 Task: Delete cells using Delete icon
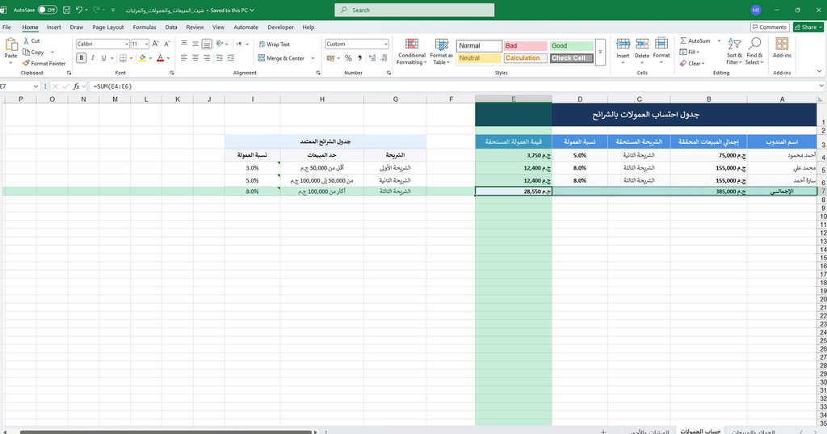tap(642, 44)
